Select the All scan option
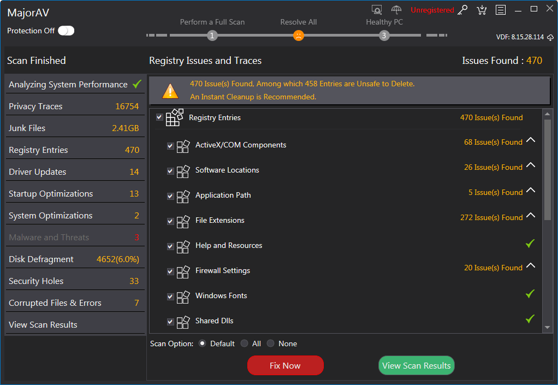Viewport: 558px width, 385px height. (244, 343)
